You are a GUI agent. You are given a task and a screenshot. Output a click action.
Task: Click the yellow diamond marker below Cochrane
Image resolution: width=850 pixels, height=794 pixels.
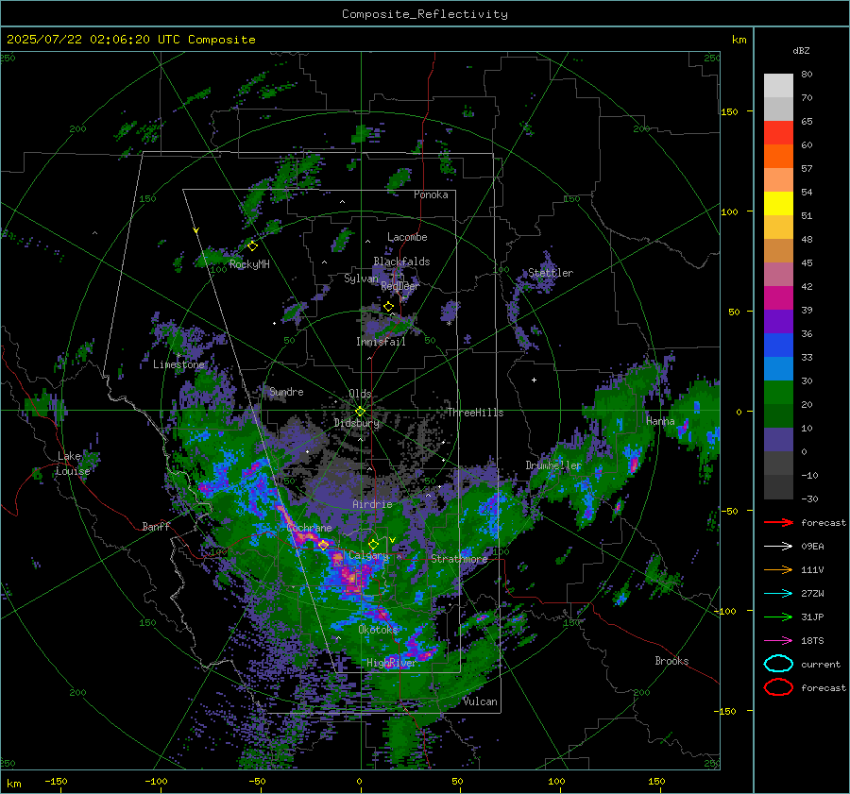[324, 545]
